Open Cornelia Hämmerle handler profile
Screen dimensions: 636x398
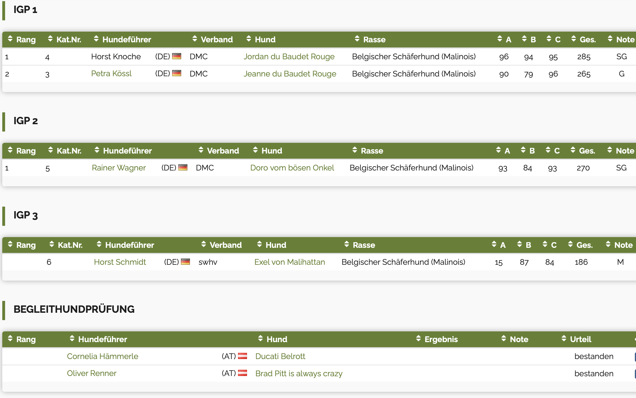(103, 357)
